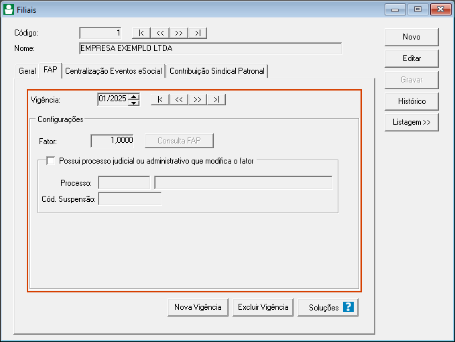Enable 'Possui processo judicial ou administrativo' checkbox
The width and height of the screenshot is (455, 342).
click(51, 160)
